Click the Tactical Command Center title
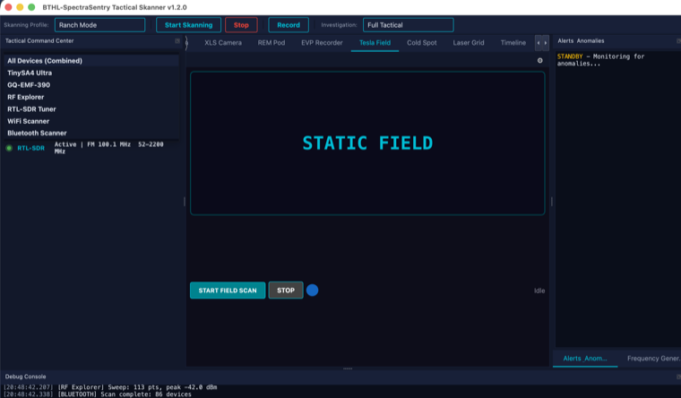The height and width of the screenshot is (398, 681). (x=39, y=41)
